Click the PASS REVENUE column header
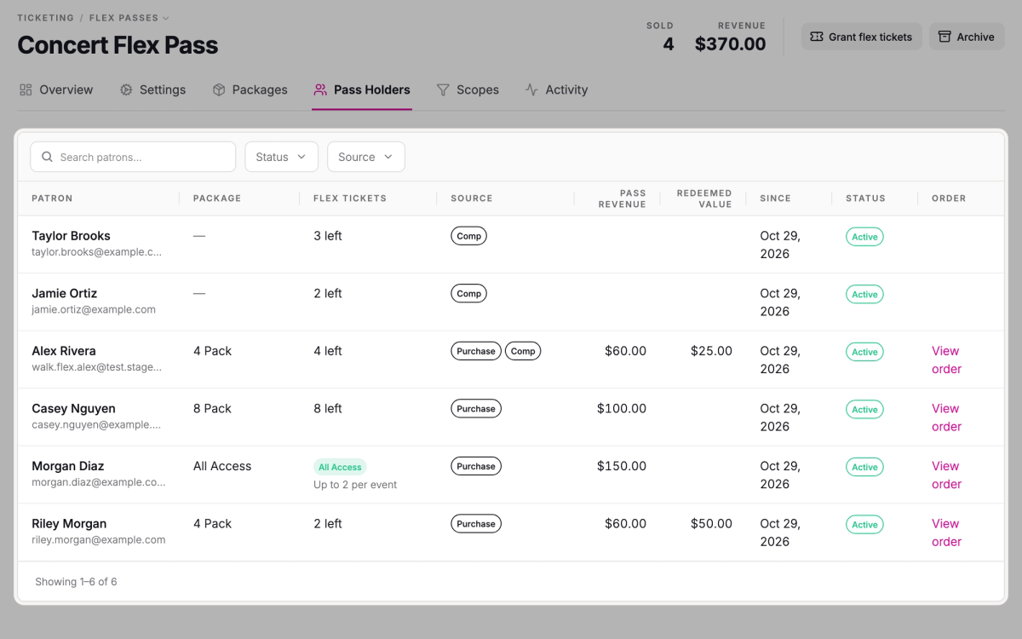 tap(623, 199)
